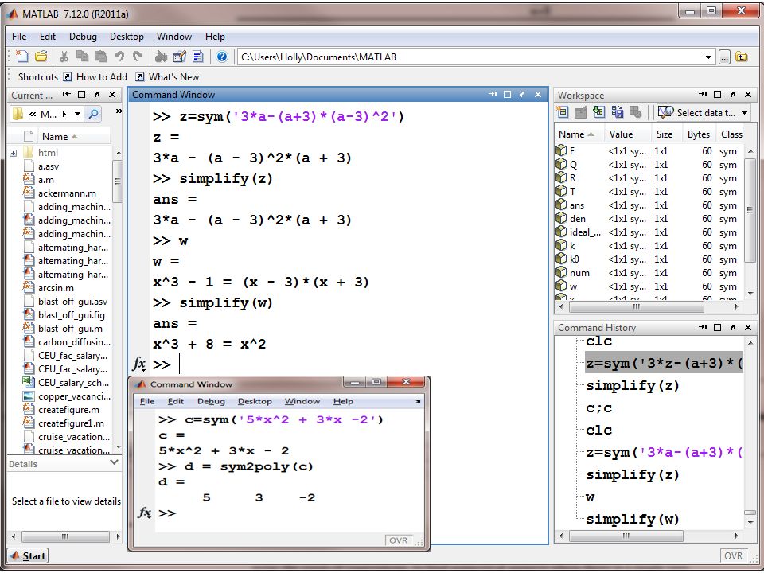This screenshot has width=764, height=573.
Task: Click the Start button
Action: (28, 556)
